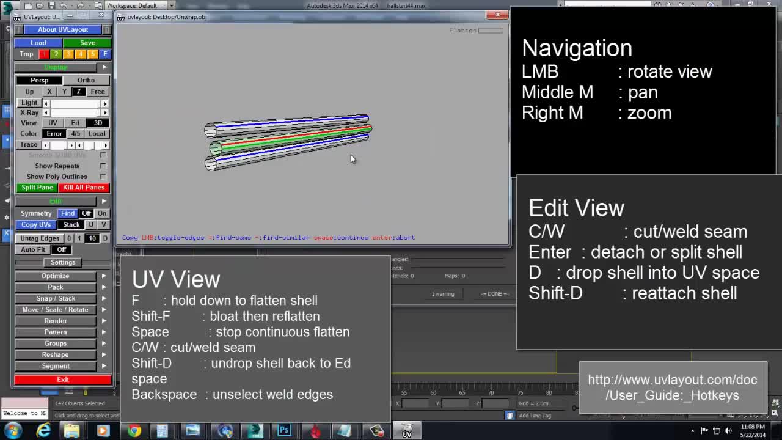This screenshot has width=782, height=440.
Task: Toggle Auto Fit Off button
Action: (62, 249)
